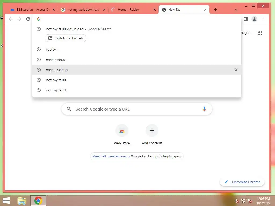Click the Customize Chrome button
Screen dimensions: 275x206
242,182
